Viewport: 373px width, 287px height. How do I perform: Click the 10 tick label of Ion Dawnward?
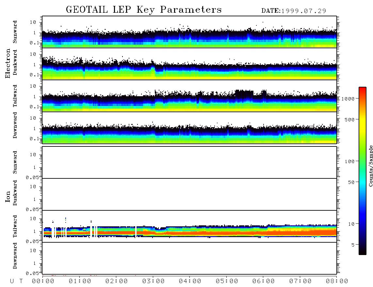[x=33, y=251]
